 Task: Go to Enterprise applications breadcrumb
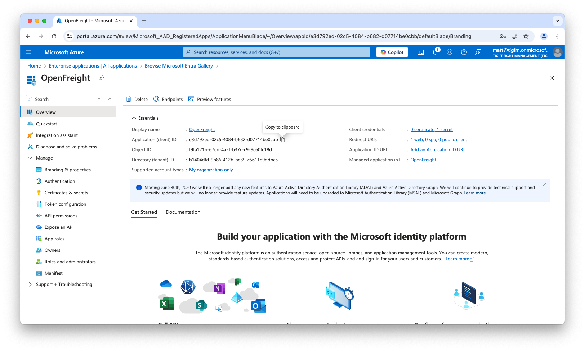tap(93, 66)
